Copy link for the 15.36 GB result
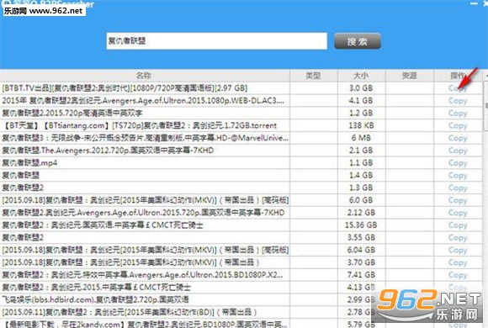Viewport: 488px width, 328px height. tap(458, 225)
